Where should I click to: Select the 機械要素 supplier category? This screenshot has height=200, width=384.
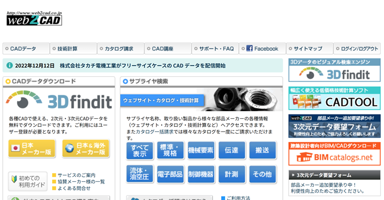pos(201,151)
